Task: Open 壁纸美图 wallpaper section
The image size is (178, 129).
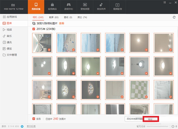Action: tap(85, 7)
